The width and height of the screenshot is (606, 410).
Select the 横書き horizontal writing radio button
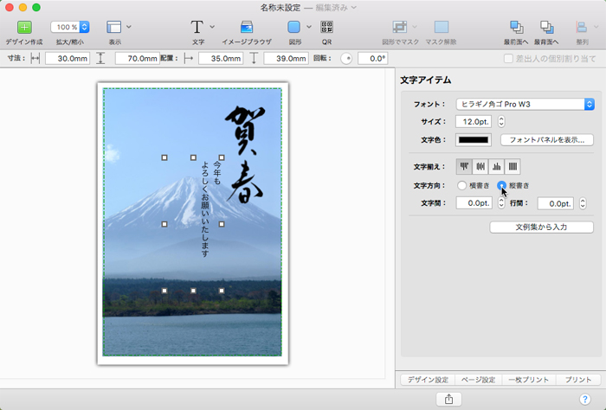click(461, 185)
